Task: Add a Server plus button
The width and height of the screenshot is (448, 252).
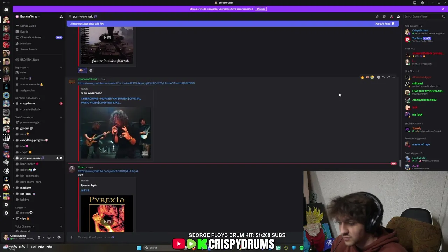Action: click(6, 204)
